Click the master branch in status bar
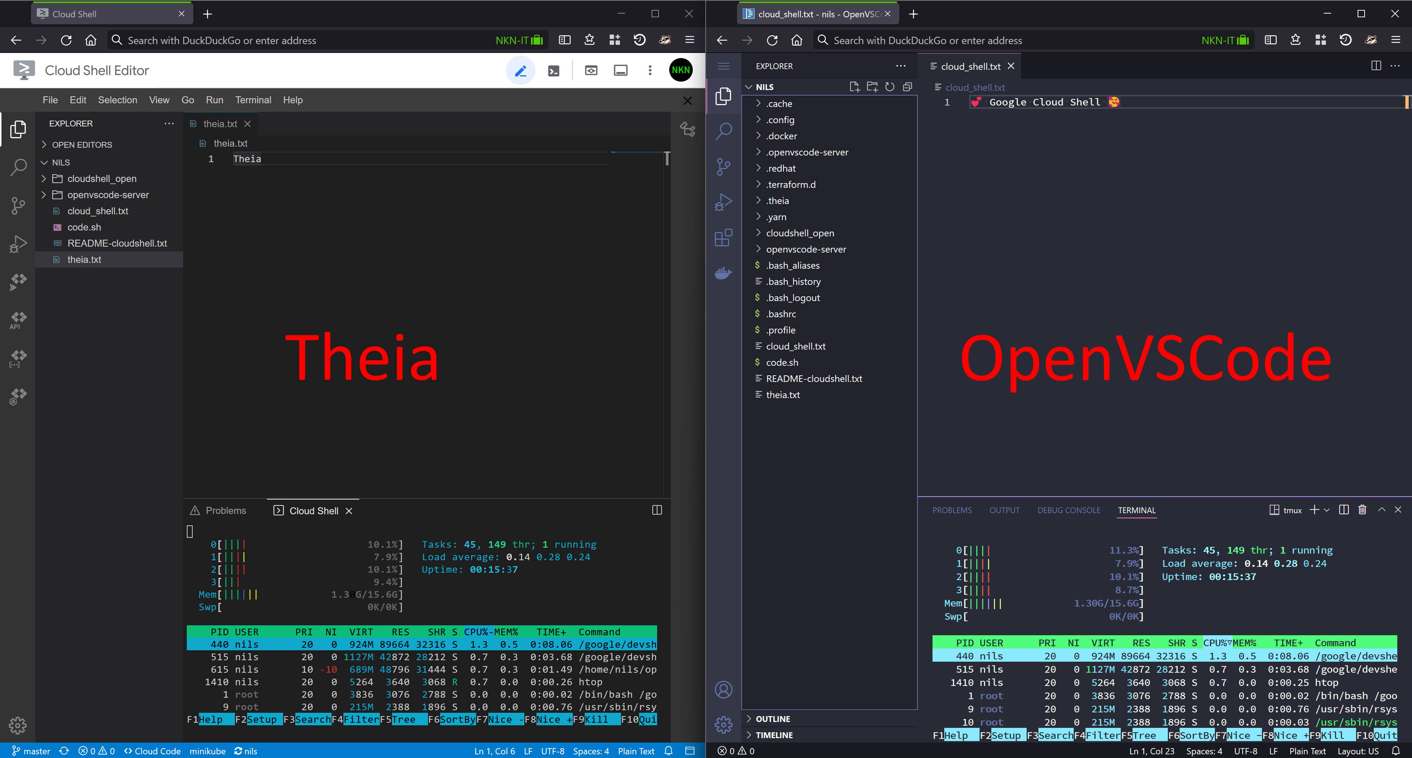 pos(31,751)
